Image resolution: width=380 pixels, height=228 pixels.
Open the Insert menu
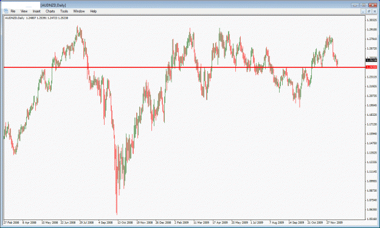[36, 11]
